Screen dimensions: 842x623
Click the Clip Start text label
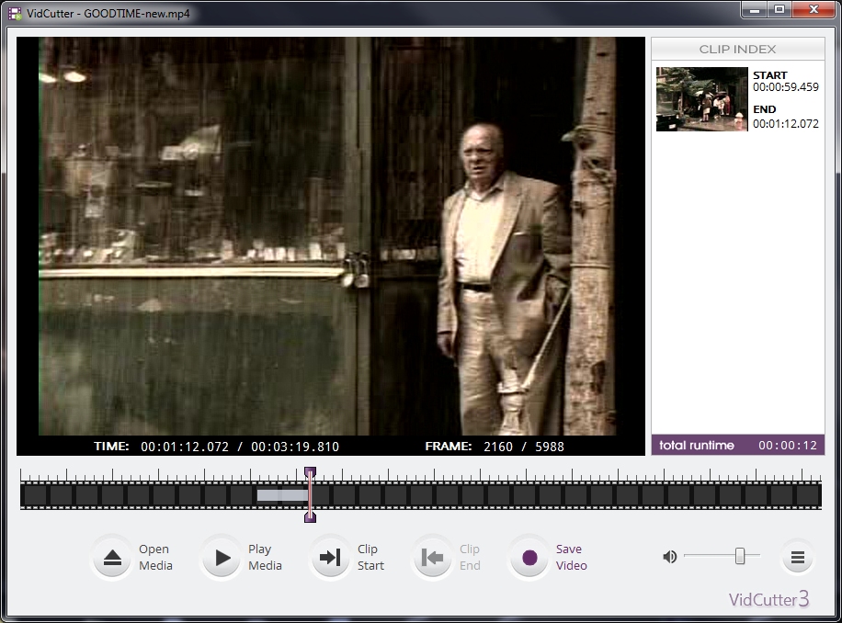pyautogui.click(x=370, y=557)
